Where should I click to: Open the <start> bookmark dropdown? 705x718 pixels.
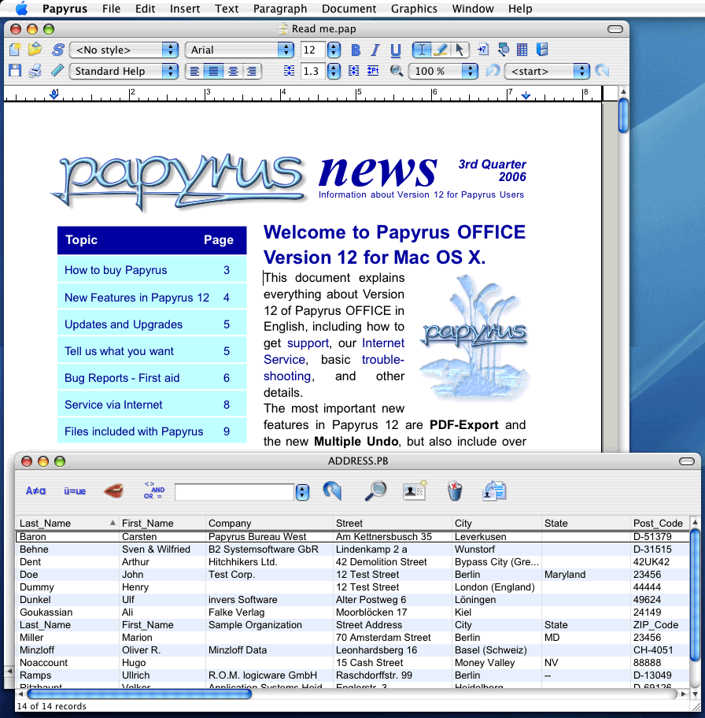[547, 71]
